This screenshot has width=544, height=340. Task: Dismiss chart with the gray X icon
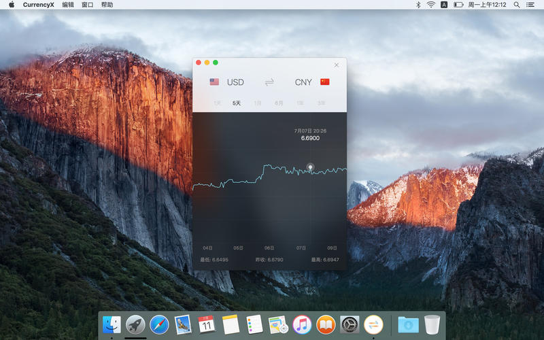(336, 65)
